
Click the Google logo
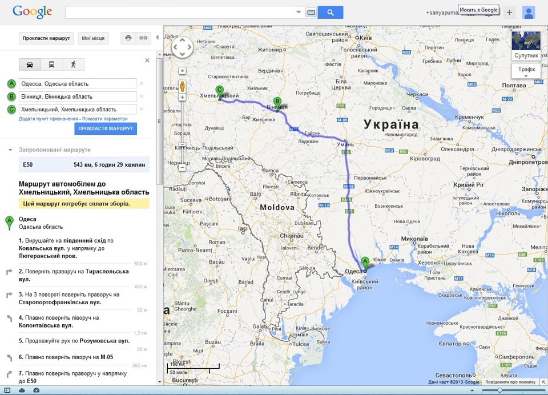coord(32,12)
